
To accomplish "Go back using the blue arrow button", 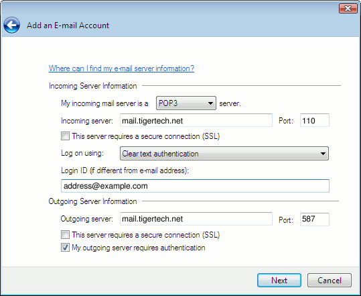I will pyautogui.click(x=11, y=25).
